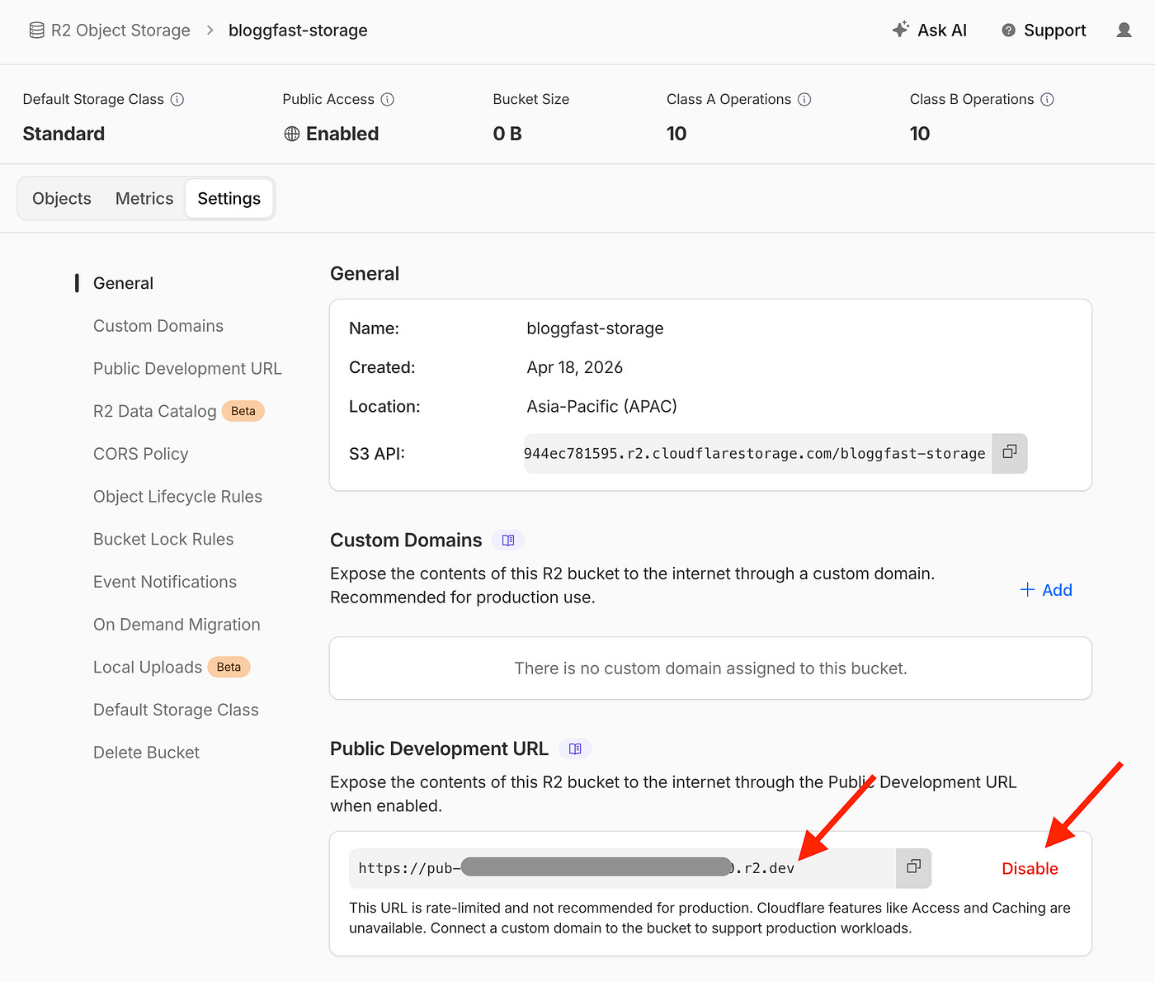Open Delete Bucket settings
Viewport: 1155px width, 982px height.
146,752
